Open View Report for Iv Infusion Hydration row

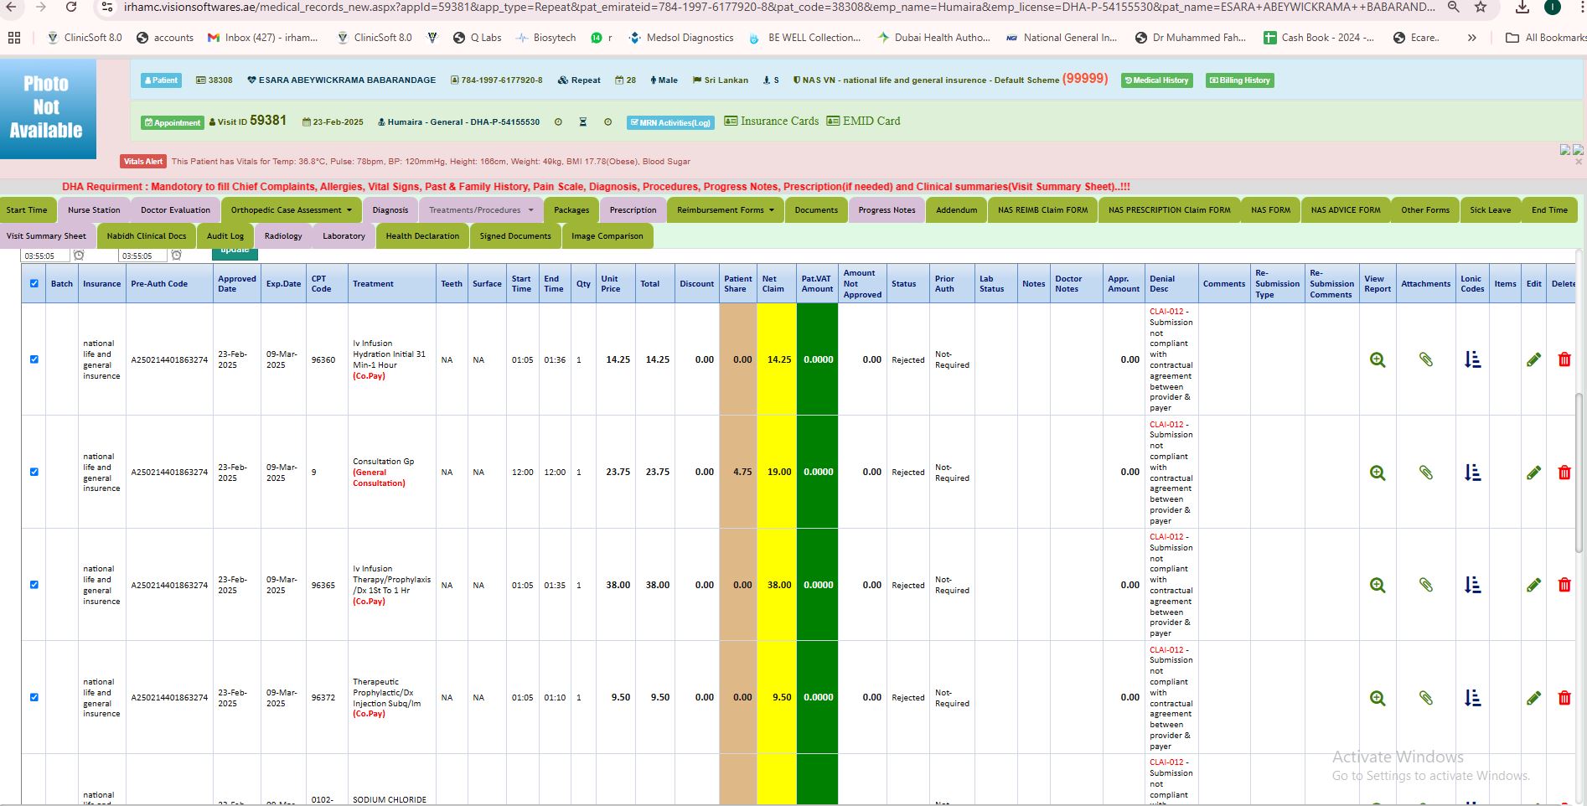(x=1377, y=360)
